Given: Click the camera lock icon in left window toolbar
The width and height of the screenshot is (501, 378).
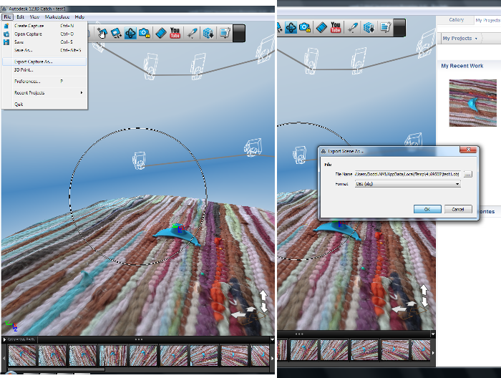Looking at the screenshot, I should 145,33.
